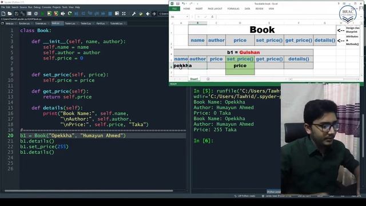
Task: Click the Redo icon in Excel title bar
Action: (x=190, y=4)
